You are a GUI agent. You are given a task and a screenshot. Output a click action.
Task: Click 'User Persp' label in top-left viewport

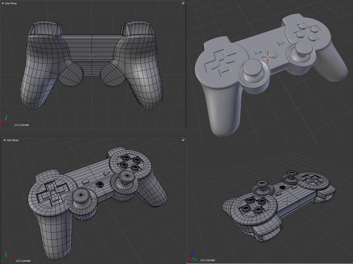tap(11, 3)
